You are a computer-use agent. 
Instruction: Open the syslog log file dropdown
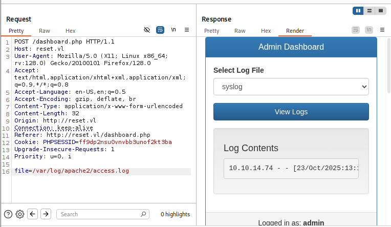click(291, 87)
